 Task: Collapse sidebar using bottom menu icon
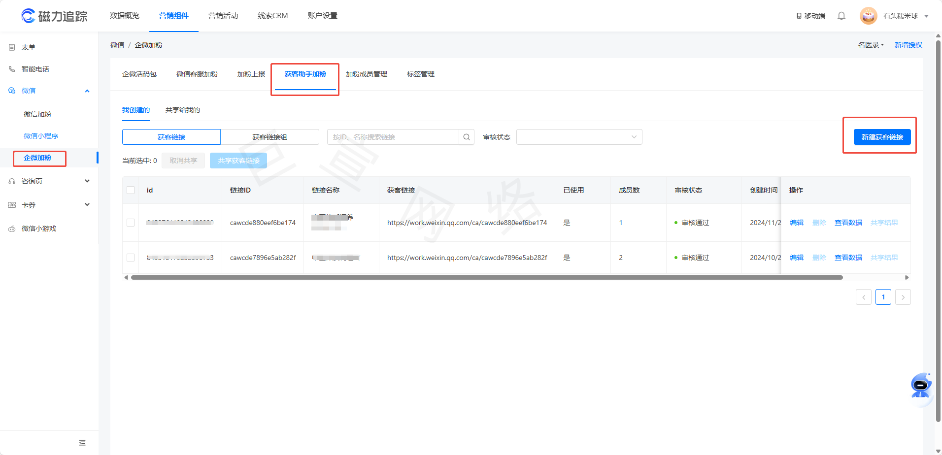pos(82,443)
